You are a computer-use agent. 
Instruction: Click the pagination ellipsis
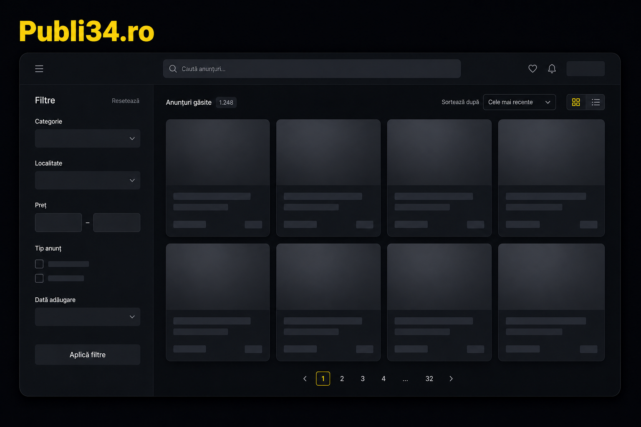pyautogui.click(x=405, y=379)
